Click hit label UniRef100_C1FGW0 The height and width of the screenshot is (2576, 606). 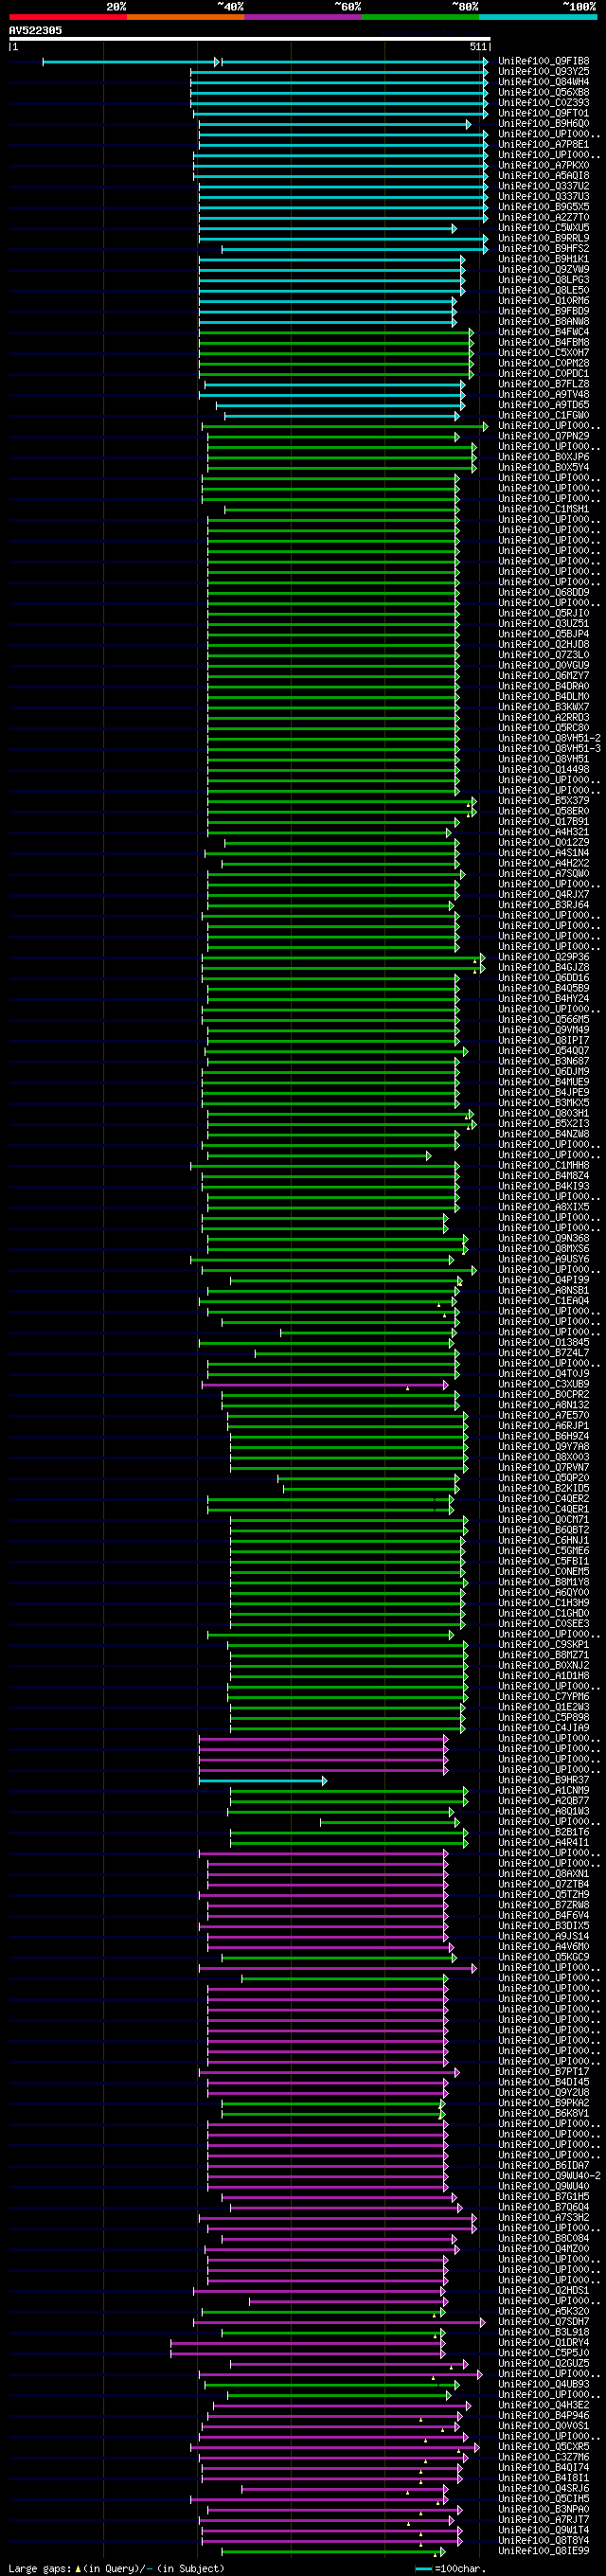coord(544,415)
